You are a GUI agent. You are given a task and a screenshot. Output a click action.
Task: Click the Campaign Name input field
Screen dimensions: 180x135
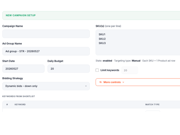[46, 34]
